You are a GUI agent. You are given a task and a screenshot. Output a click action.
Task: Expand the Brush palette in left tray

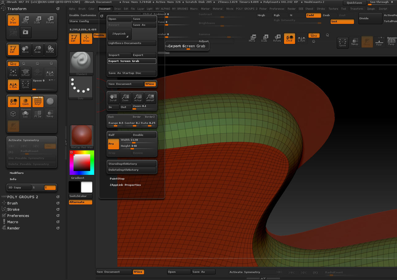(x=12, y=203)
